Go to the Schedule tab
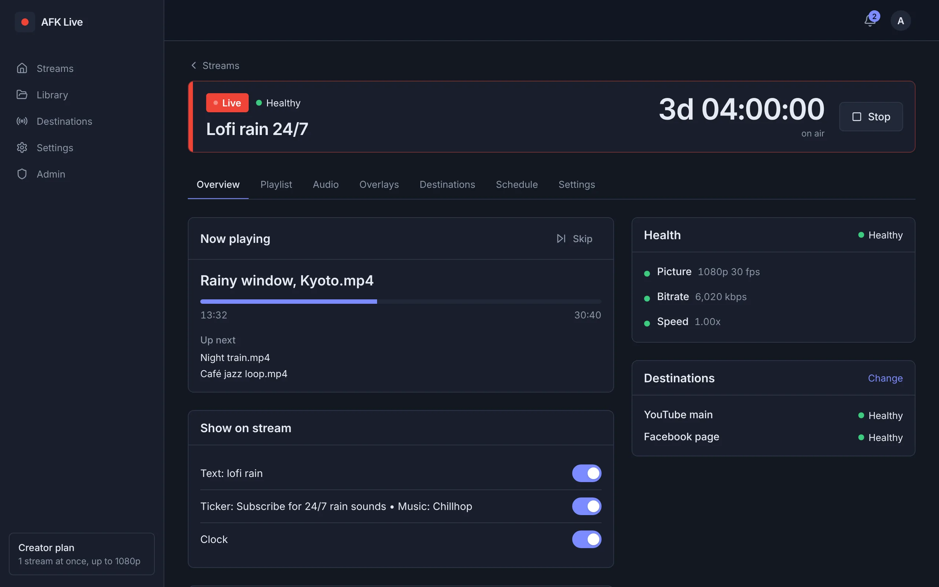Screen dimensions: 939x587 (516, 185)
